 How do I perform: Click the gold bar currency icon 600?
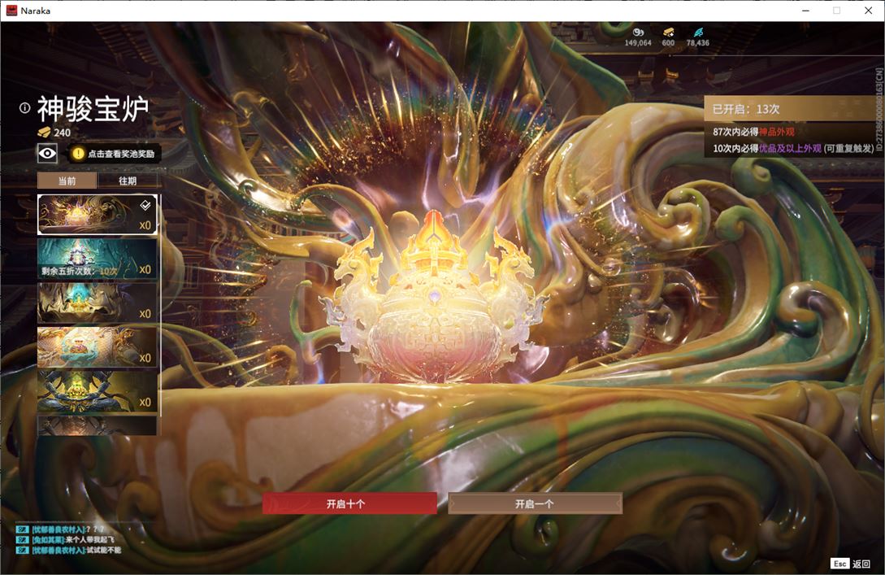click(x=668, y=33)
